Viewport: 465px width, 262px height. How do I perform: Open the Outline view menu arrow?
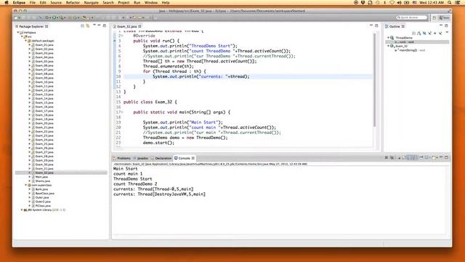[x=447, y=33]
